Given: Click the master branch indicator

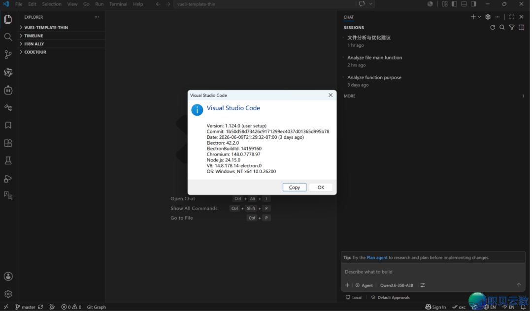Looking at the screenshot, I should click(26, 308).
